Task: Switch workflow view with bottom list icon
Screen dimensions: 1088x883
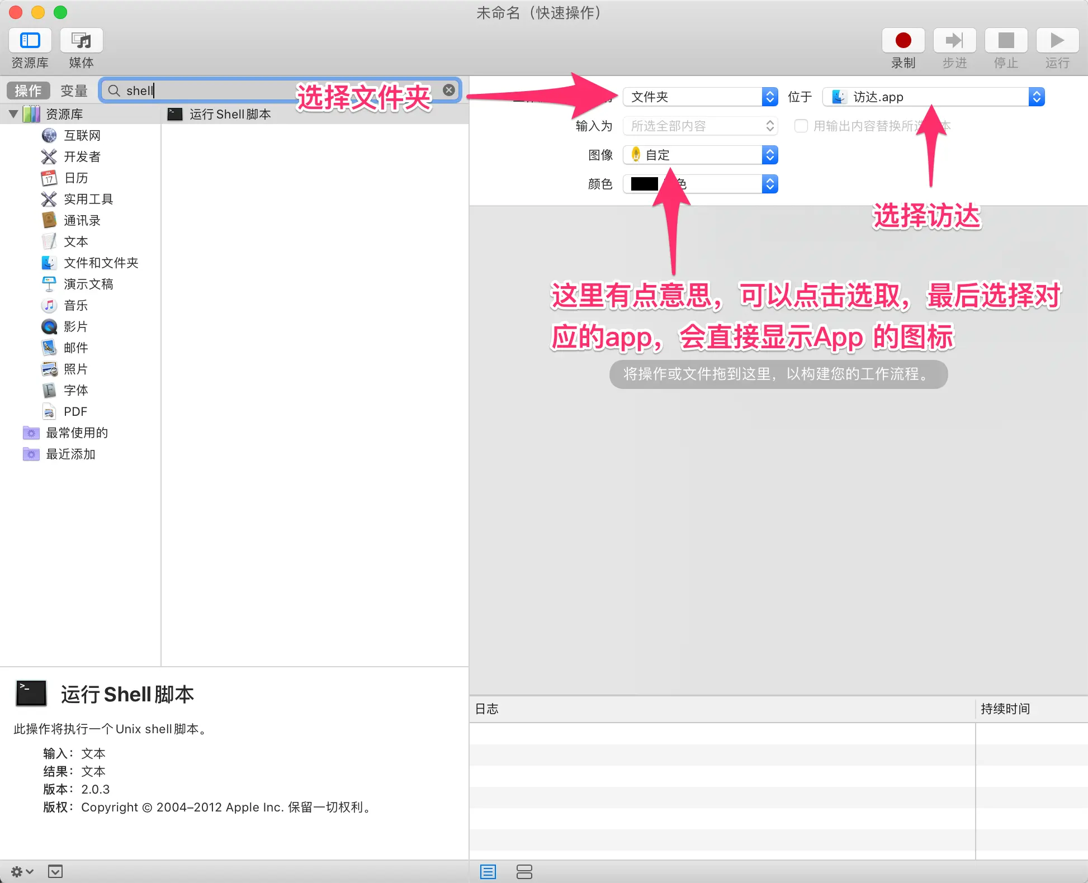Action: [488, 871]
